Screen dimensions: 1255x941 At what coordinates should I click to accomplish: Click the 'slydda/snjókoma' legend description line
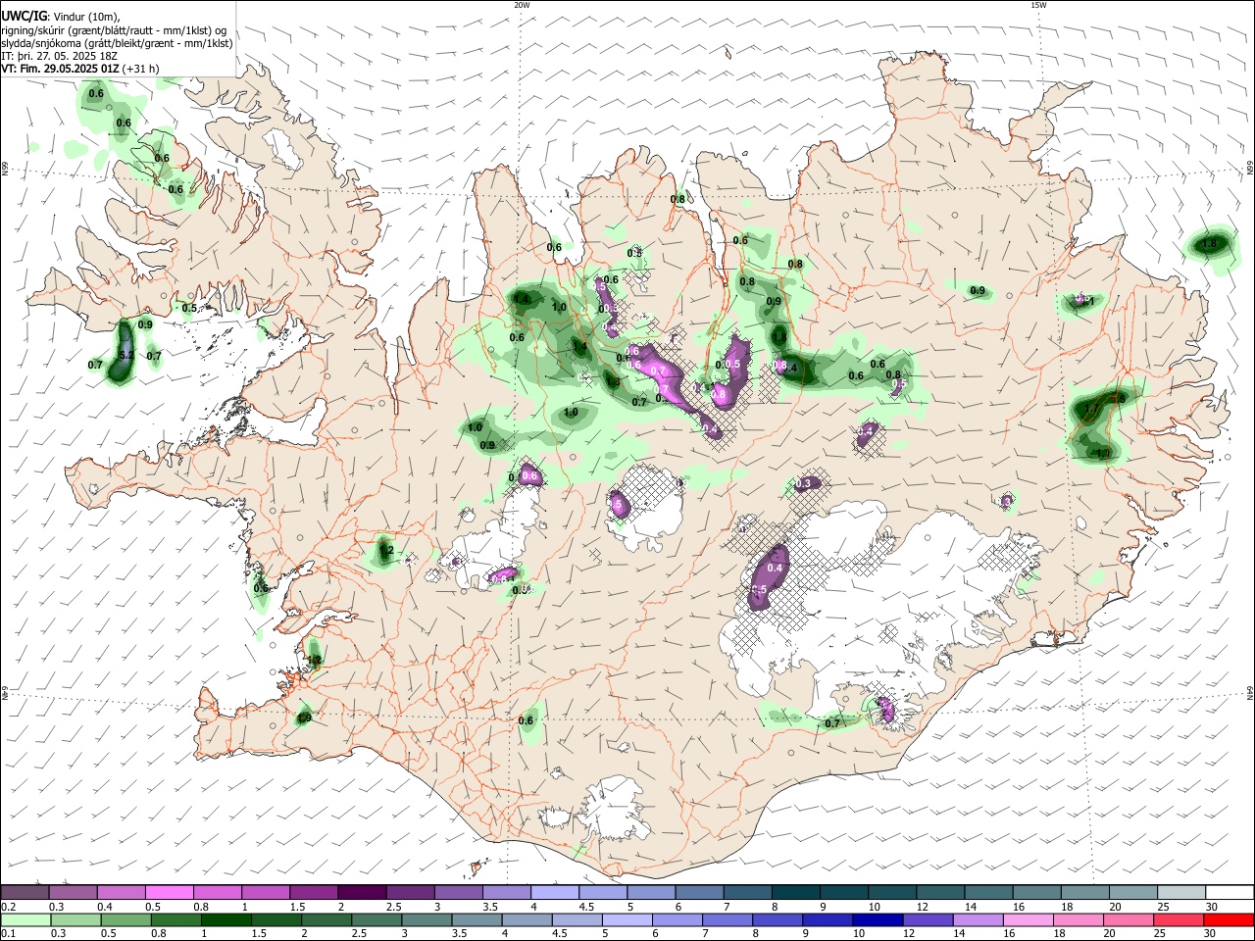click(x=117, y=43)
